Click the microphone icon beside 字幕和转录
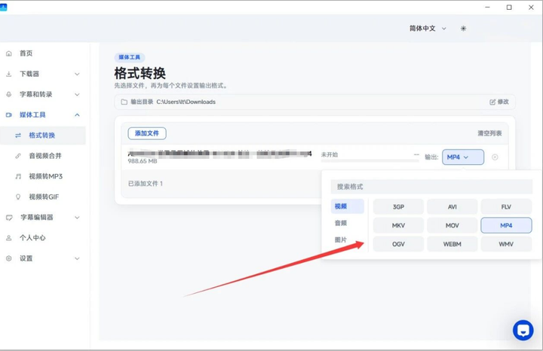This screenshot has width=543, height=351. [x=9, y=94]
